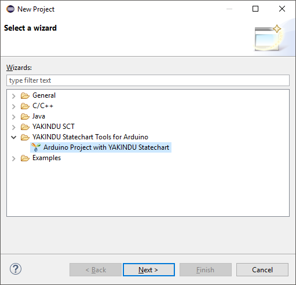Select the General tree row label
This screenshot has height=285, width=296.
pyautogui.click(x=44, y=95)
